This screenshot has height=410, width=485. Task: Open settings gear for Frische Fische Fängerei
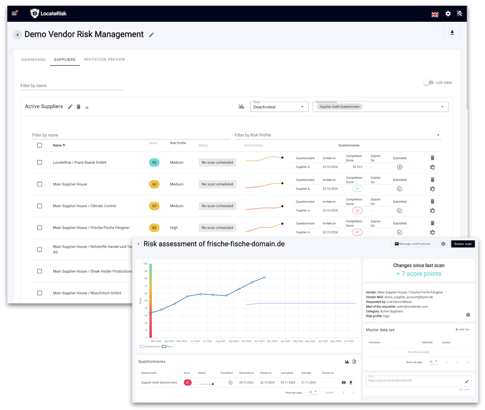(432, 232)
